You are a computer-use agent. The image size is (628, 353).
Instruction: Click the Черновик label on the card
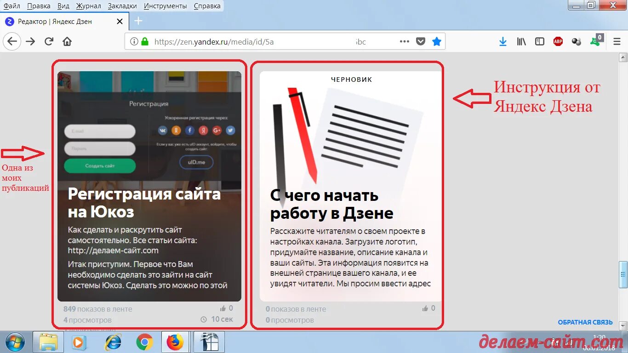pos(352,80)
